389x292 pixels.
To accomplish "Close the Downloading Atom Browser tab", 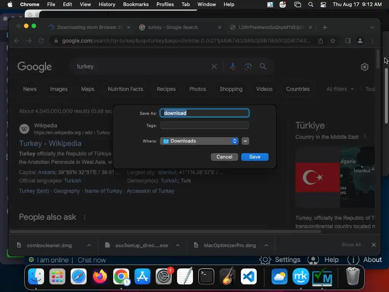I will [x=129, y=27].
